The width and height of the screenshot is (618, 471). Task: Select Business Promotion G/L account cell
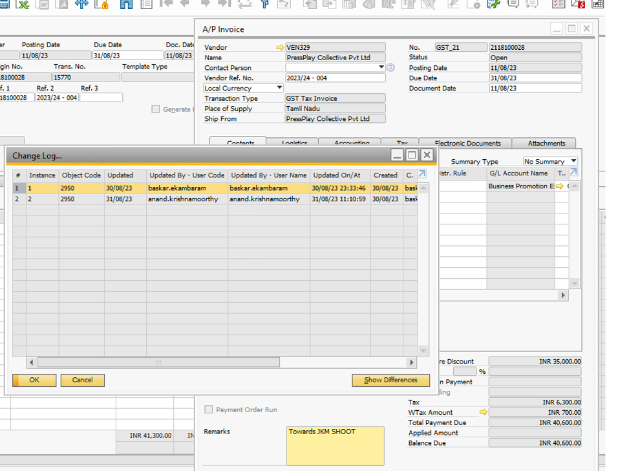(520, 186)
